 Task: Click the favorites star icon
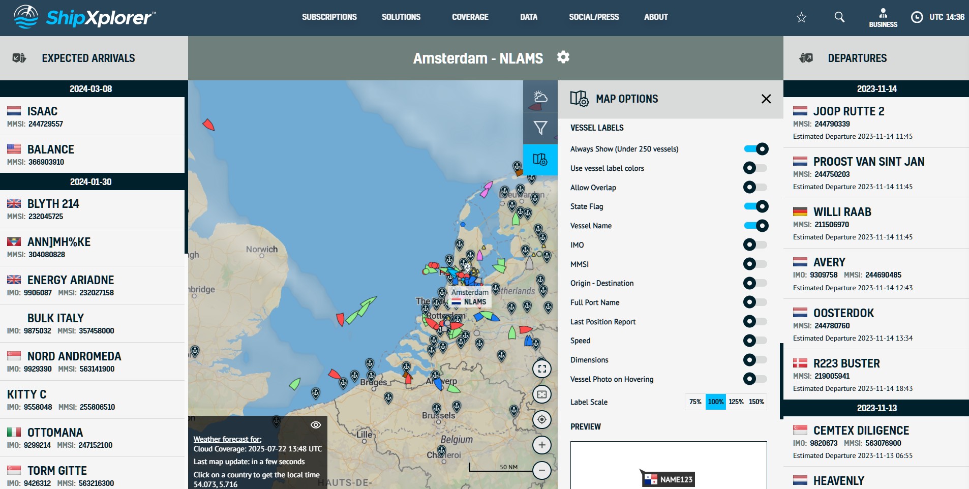point(801,17)
